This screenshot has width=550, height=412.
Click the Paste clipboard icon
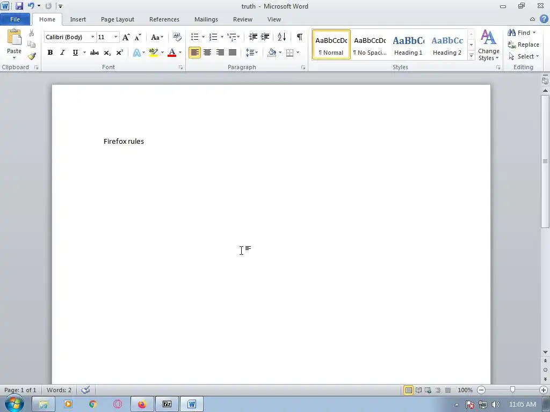(14, 38)
